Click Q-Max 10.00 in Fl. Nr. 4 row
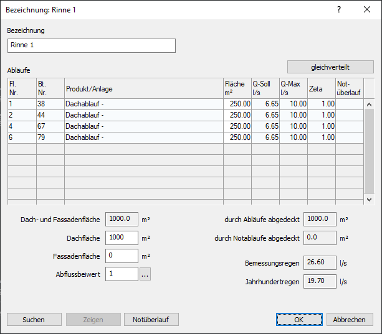This screenshot has height=334, width=382. pos(294,126)
